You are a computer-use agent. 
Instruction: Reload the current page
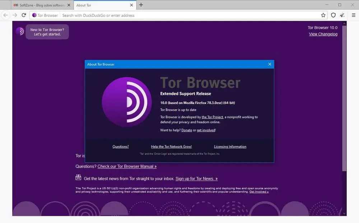24,15
